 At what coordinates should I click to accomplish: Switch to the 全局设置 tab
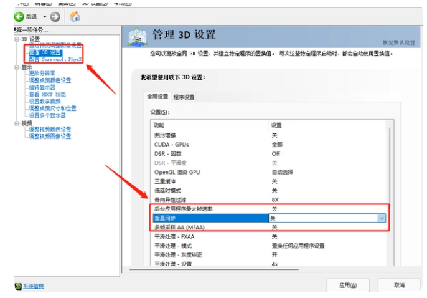coord(157,97)
